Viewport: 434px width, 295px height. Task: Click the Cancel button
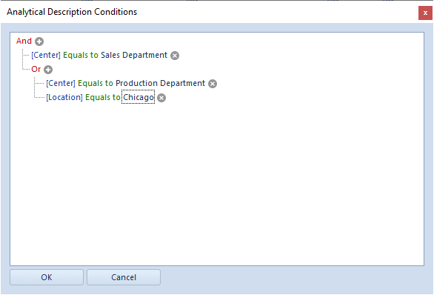pos(124,277)
